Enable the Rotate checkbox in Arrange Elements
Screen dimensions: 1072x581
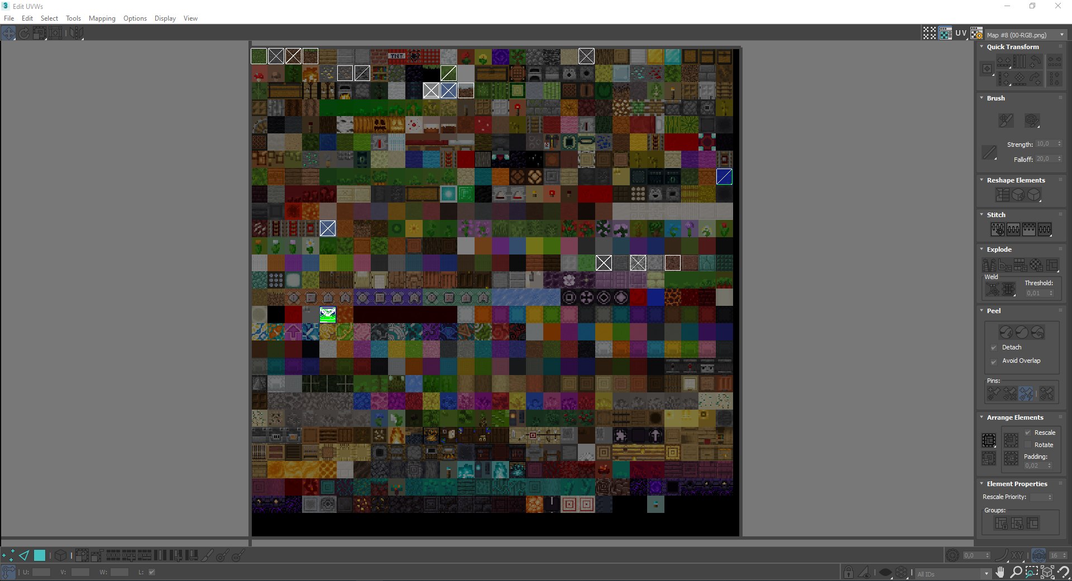pos(1028,445)
